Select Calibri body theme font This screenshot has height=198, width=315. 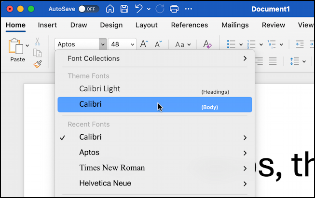coord(155,104)
